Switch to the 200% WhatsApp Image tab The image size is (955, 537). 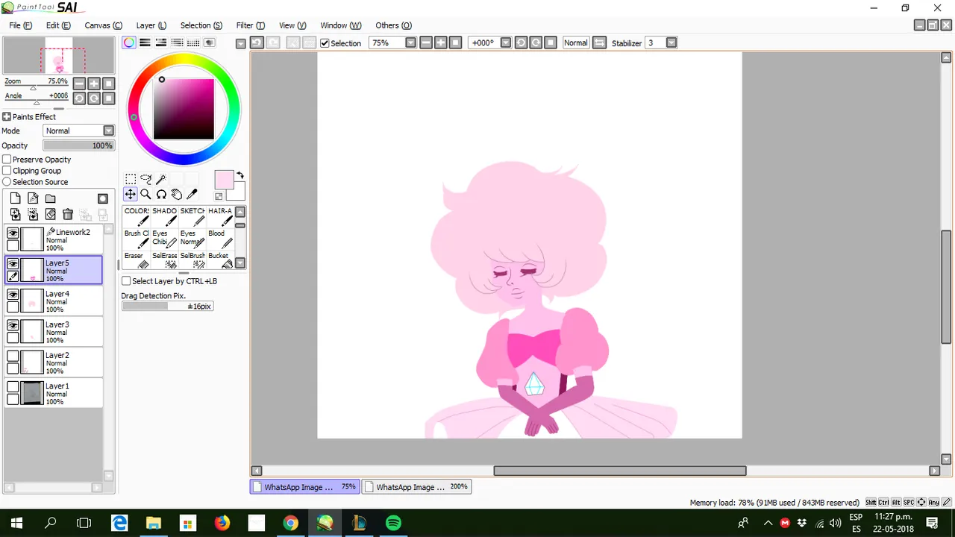pos(416,487)
